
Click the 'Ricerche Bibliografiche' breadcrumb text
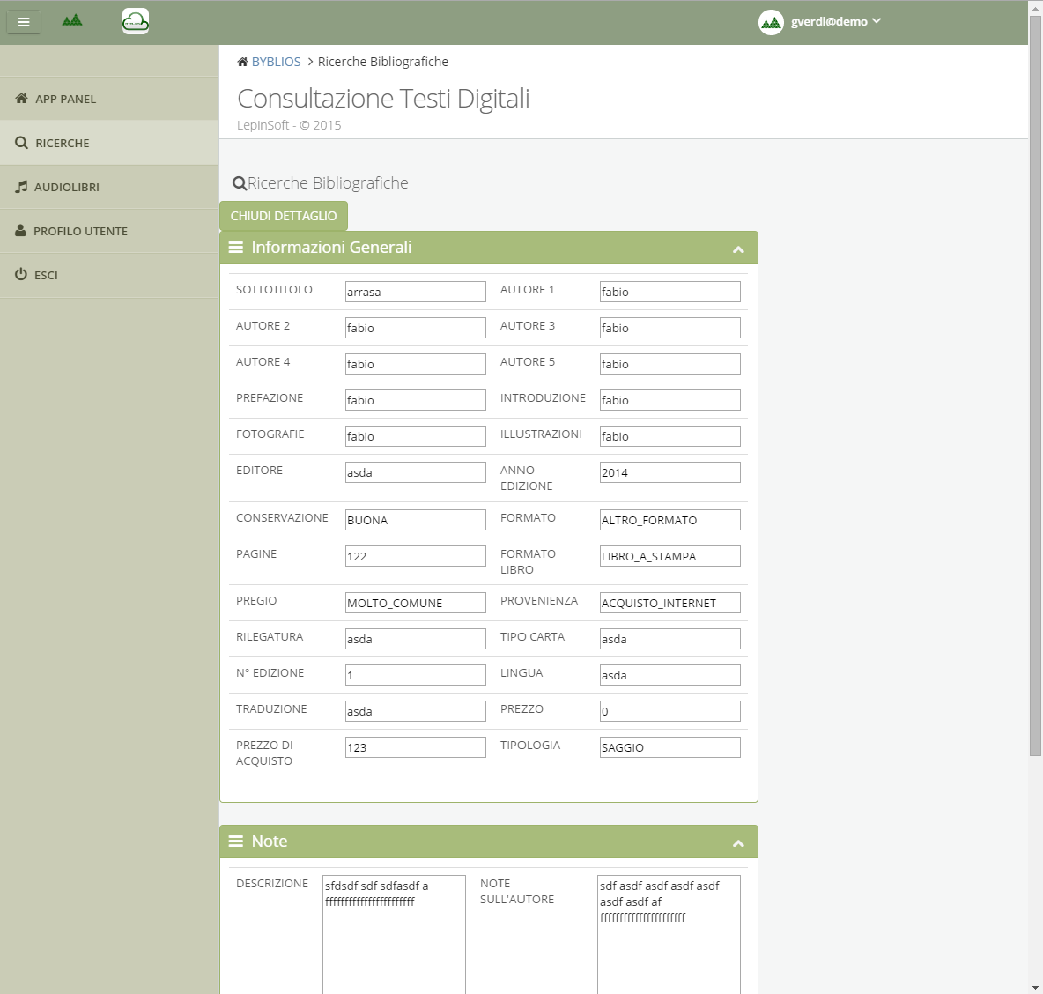tap(383, 62)
